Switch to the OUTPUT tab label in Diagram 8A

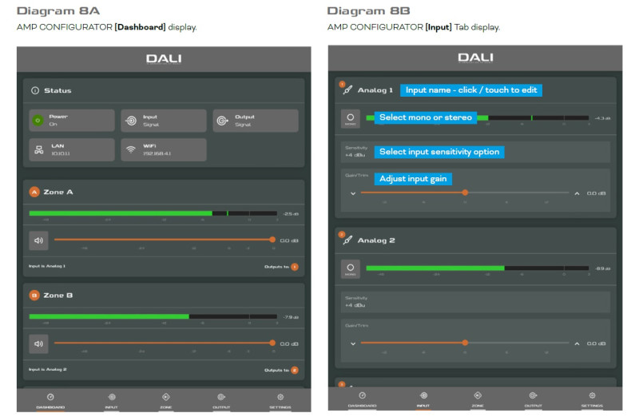221,407
